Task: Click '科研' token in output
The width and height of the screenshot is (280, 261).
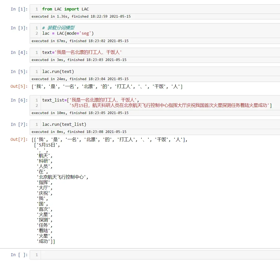Action: tap(43, 161)
